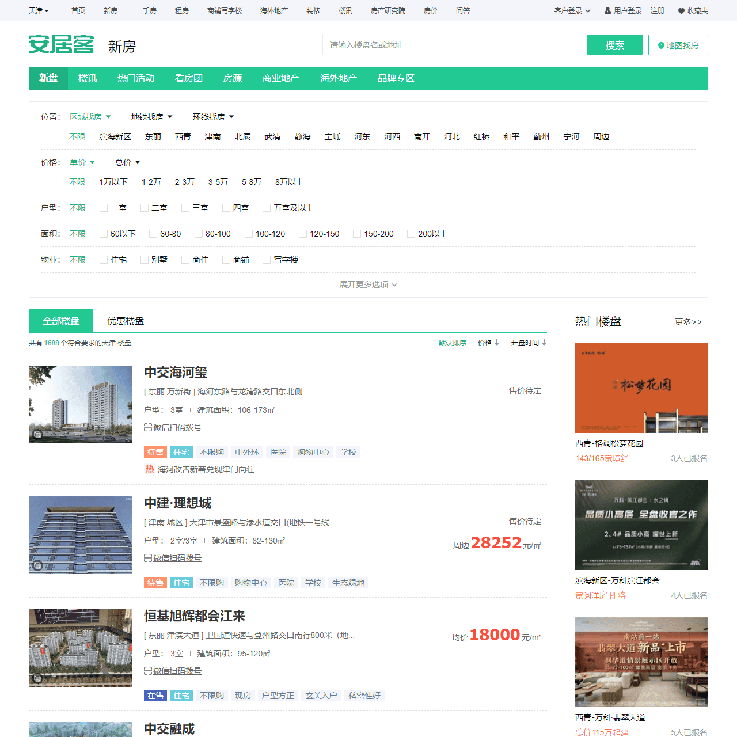Select the 楼讯 green navigation tab

(88, 78)
